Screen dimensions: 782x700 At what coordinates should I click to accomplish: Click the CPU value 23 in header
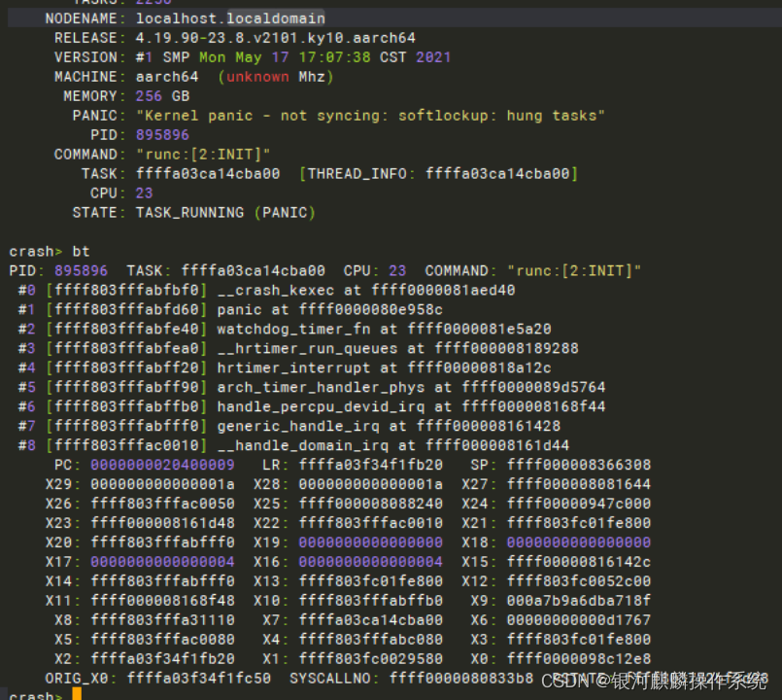click(144, 193)
